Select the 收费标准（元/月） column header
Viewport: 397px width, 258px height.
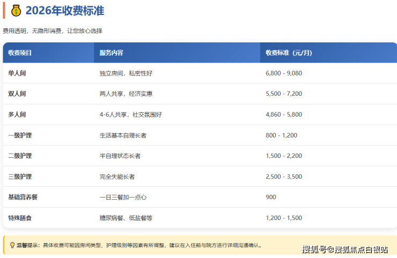[x=289, y=52]
